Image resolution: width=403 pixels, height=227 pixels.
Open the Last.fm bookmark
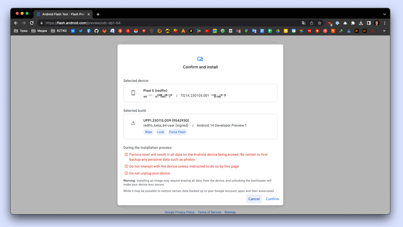[309, 31]
